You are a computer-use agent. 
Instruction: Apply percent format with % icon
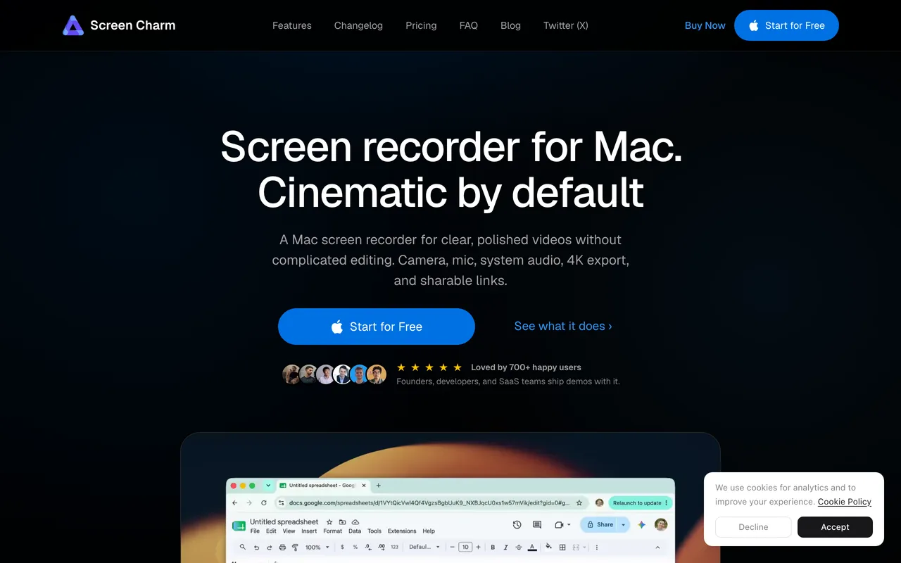[x=355, y=547]
